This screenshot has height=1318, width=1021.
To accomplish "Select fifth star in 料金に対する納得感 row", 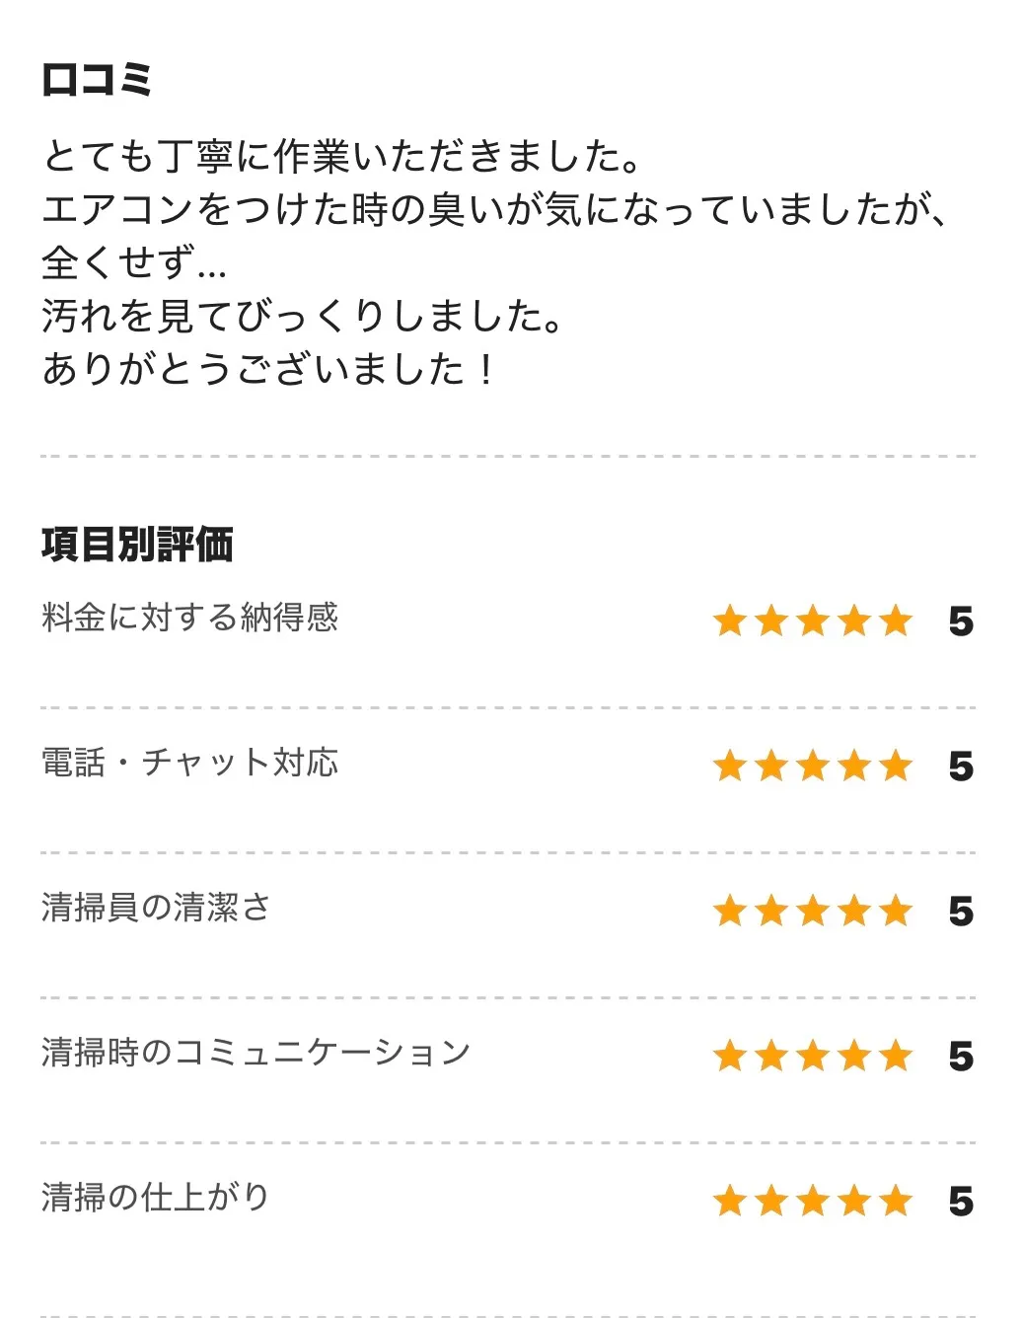I will coord(896,622).
